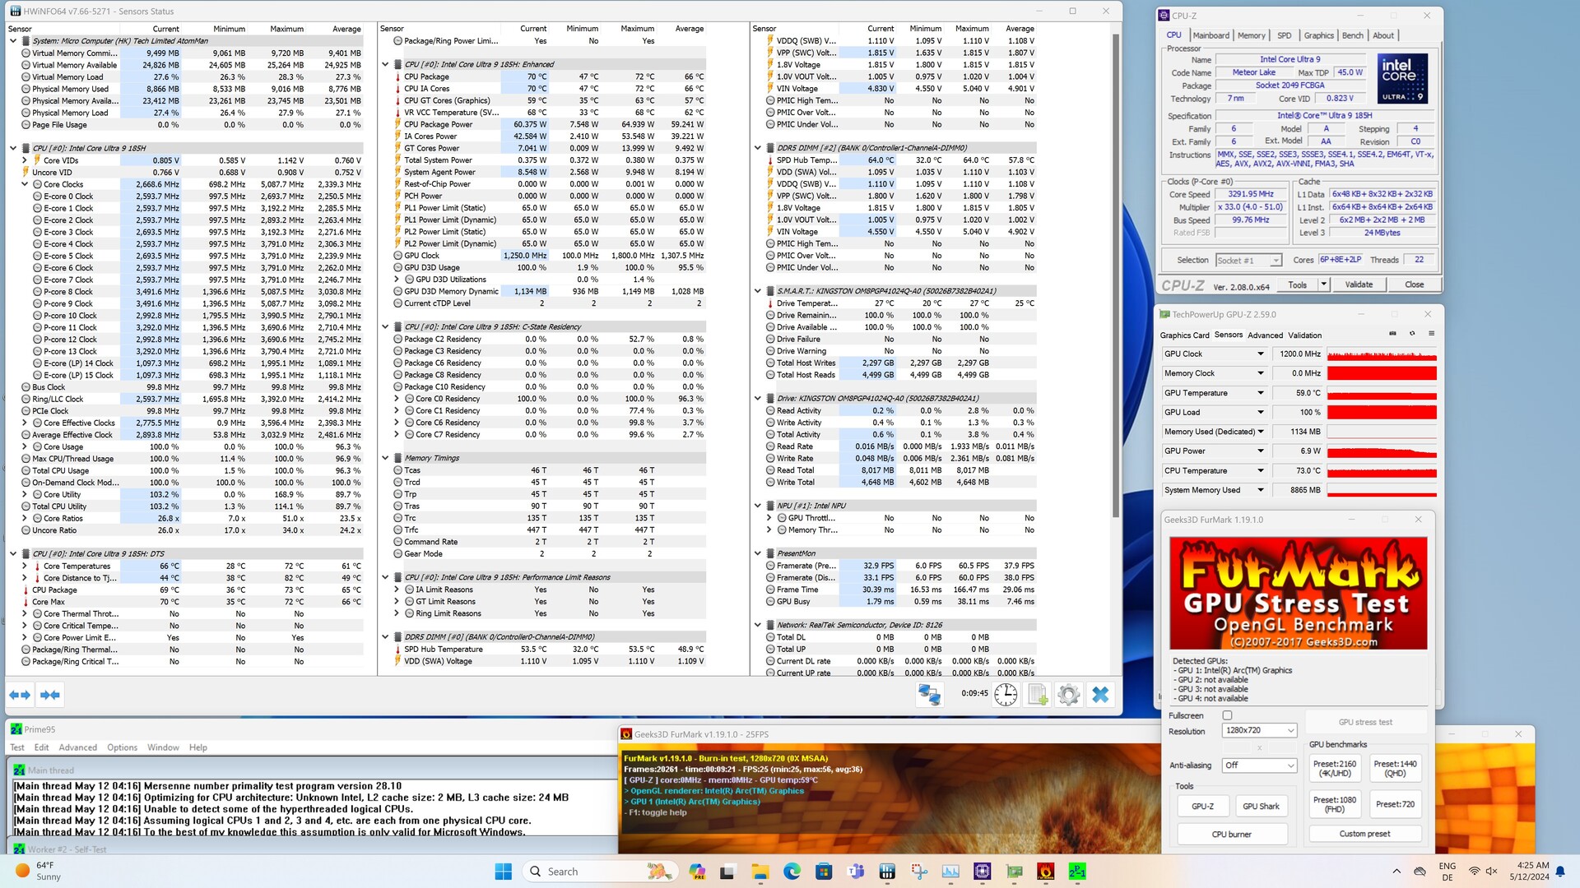The width and height of the screenshot is (1580, 888).
Task: Open HWiNFO sensor settings gear icon
Action: [1068, 695]
